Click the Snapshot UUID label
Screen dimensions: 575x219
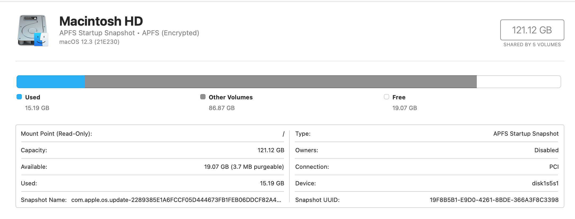317,200
